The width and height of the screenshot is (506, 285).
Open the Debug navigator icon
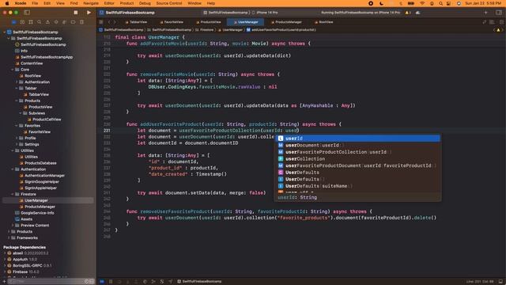pos(65,22)
